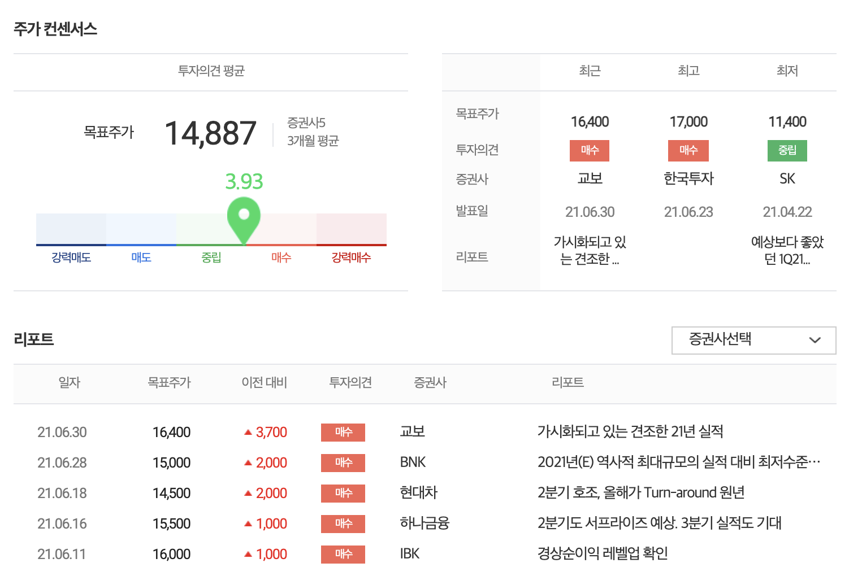This screenshot has width=849, height=576.
Task: Click the 현대차 brokerage name in report list
Action: tap(419, 493)
